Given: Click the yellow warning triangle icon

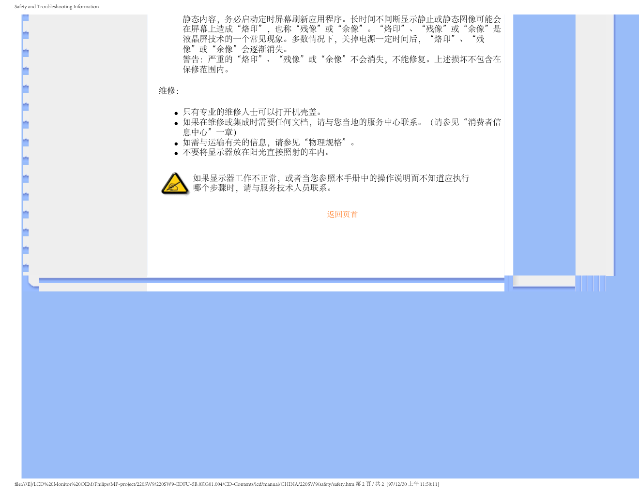Looking at the screenshot, I should pyautogui.click(x=174, y=184).
